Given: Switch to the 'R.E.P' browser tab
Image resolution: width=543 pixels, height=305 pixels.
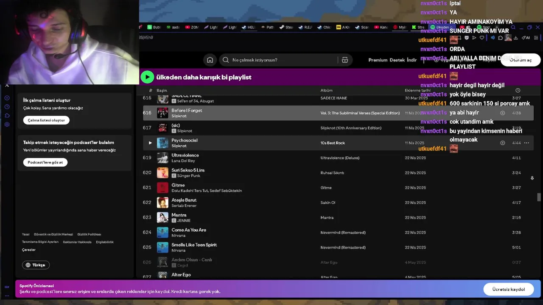Looking at the screenshot, I should pyautogui.click(x=305, y=27).
